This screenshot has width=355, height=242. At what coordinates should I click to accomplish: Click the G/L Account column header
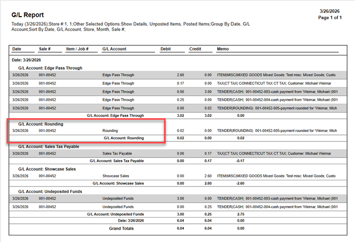[x=114, y=49]
